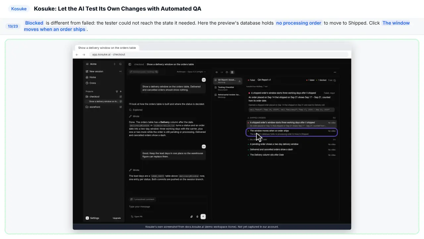Click the checkout breadcrumb link
This screenshot has width=424, height=239.
pyautogui.click(x=139, y=64)
